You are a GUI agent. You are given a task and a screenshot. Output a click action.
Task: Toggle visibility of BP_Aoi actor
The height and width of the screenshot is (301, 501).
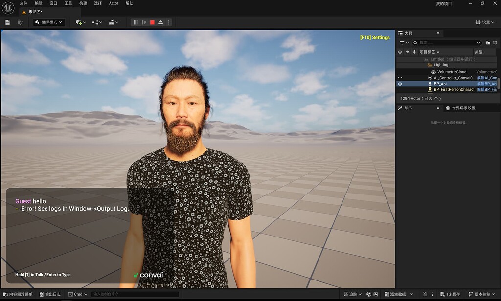tap(400, 84)
